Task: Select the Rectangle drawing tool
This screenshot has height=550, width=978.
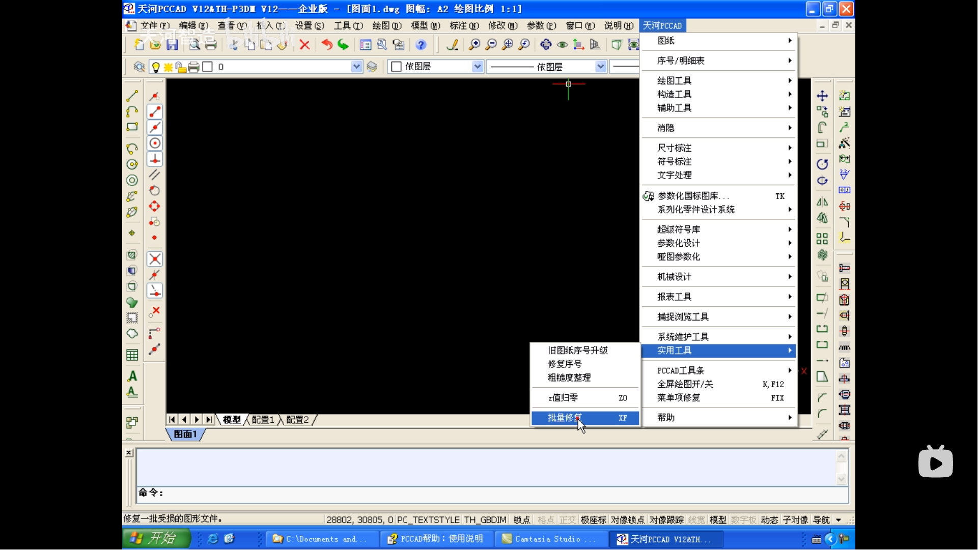Action: point(132,127)
